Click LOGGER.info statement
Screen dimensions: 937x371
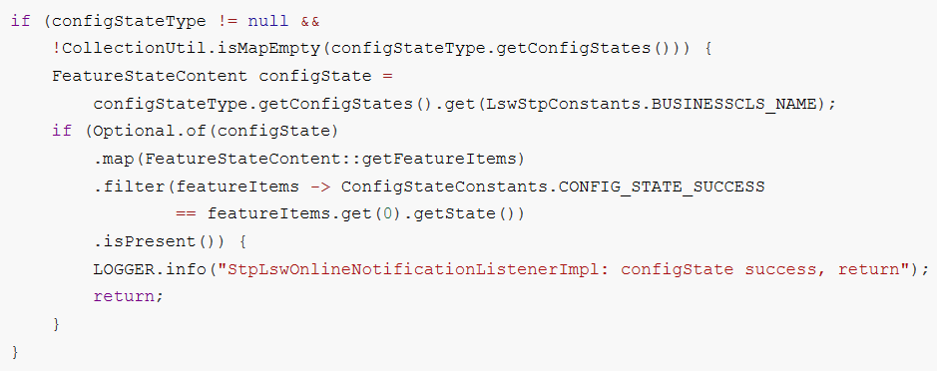pyautogui.click(x=151, y=269)
